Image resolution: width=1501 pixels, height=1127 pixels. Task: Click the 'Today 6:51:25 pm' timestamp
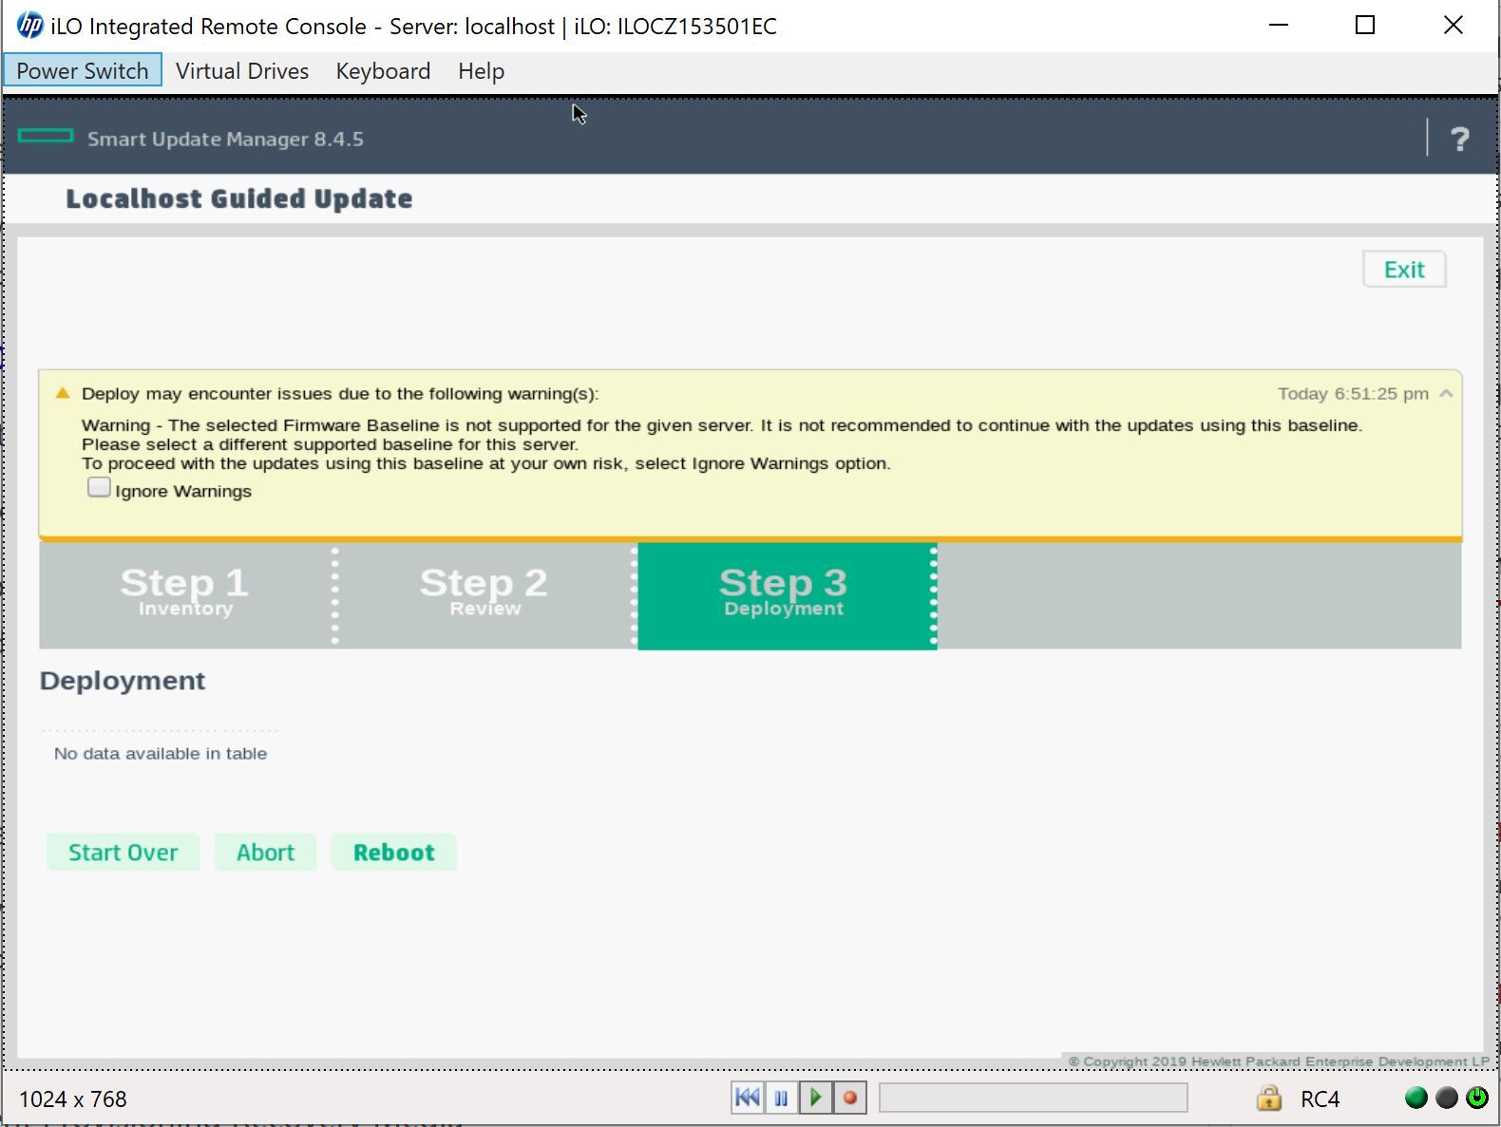pos(1353,394)
